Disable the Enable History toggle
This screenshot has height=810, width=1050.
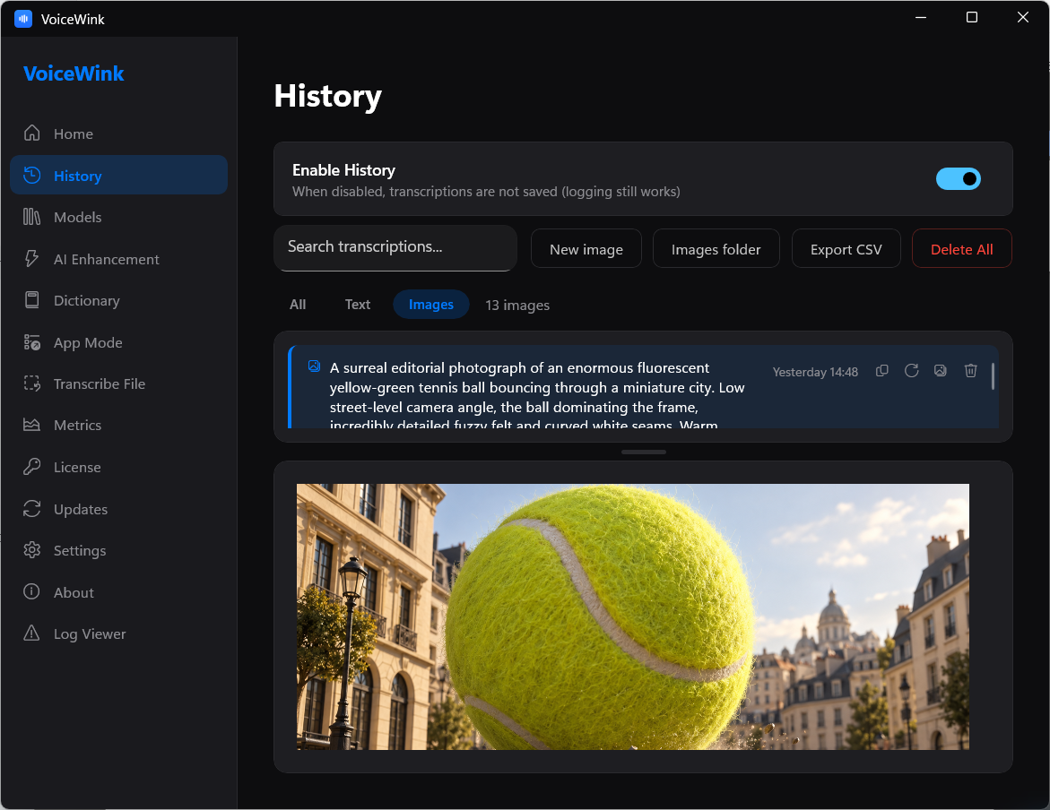(959, 178)
